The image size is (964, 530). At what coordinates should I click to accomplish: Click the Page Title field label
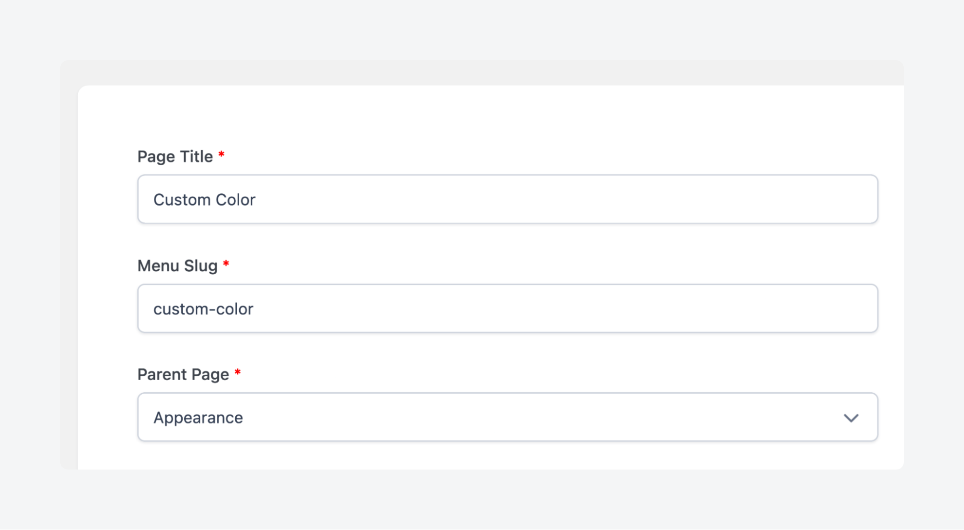point(176,156)
